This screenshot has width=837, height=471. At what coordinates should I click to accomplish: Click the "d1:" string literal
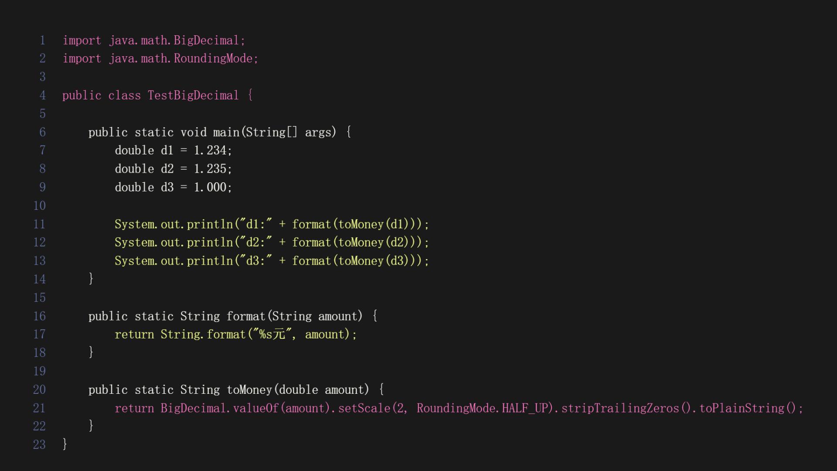click(253, 224)
